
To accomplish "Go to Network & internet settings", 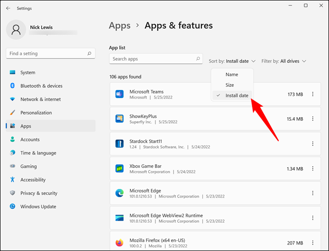I will pos(51,99).
